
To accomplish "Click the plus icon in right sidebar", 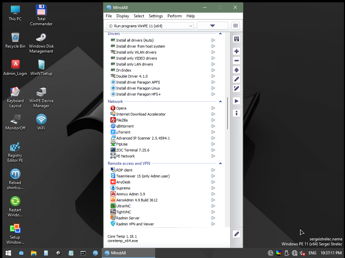I will [x=237, y=51].
